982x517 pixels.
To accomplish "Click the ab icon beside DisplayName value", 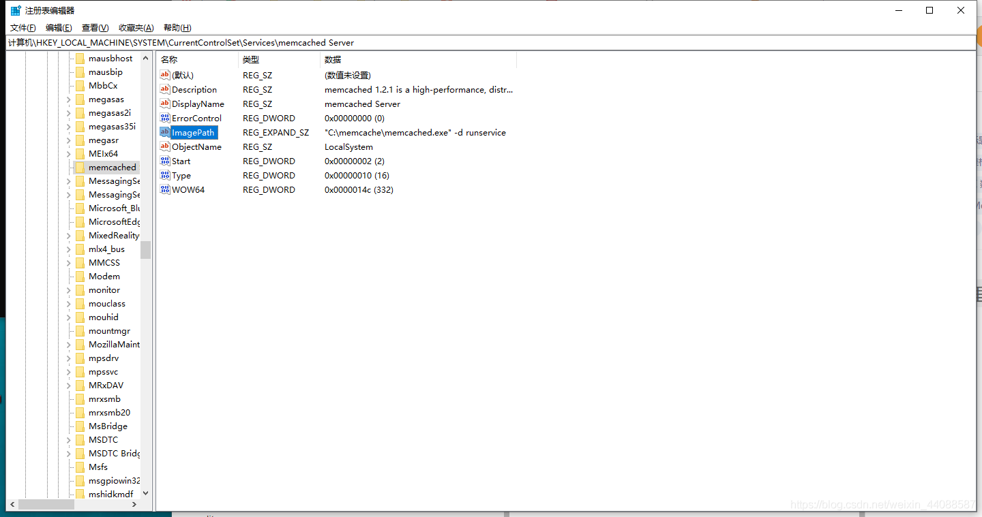I will pos(164,104).
